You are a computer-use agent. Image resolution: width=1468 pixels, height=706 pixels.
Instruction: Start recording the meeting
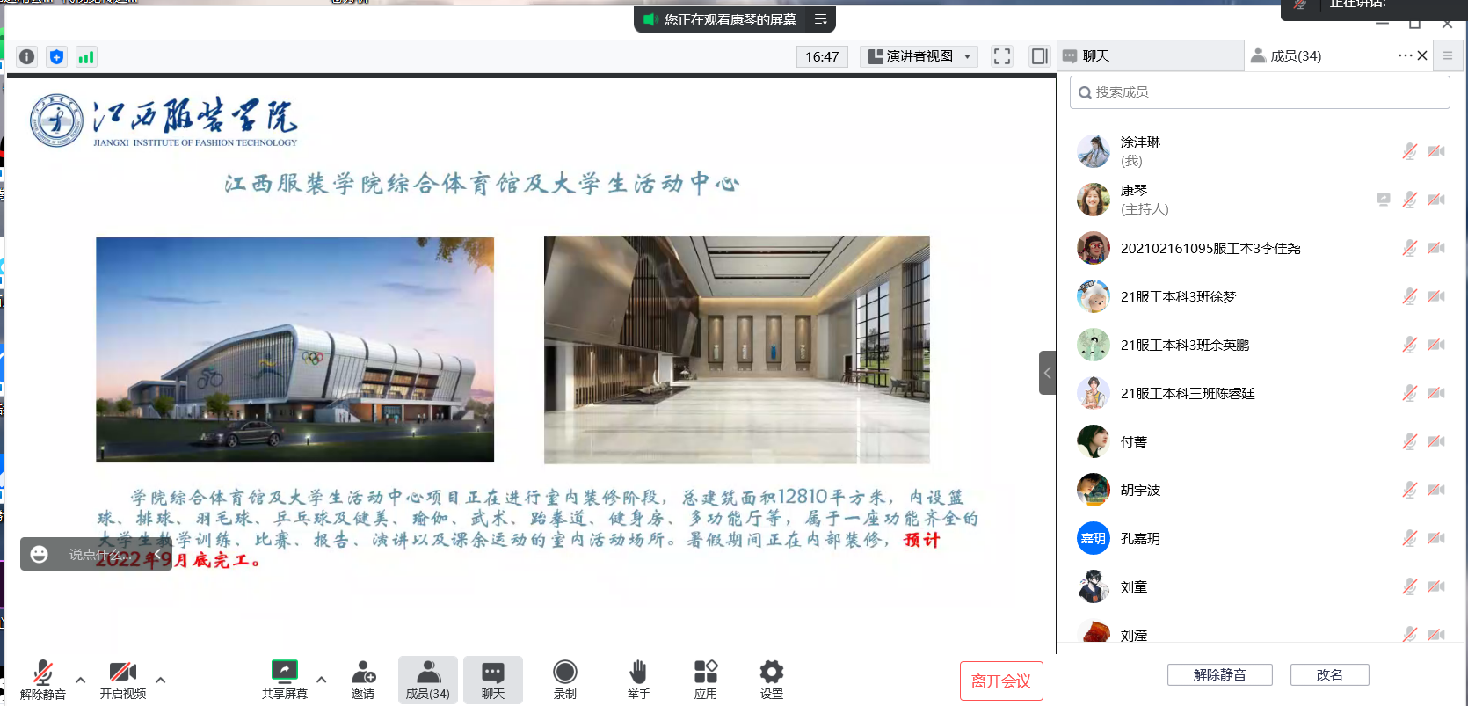point(564,680)
